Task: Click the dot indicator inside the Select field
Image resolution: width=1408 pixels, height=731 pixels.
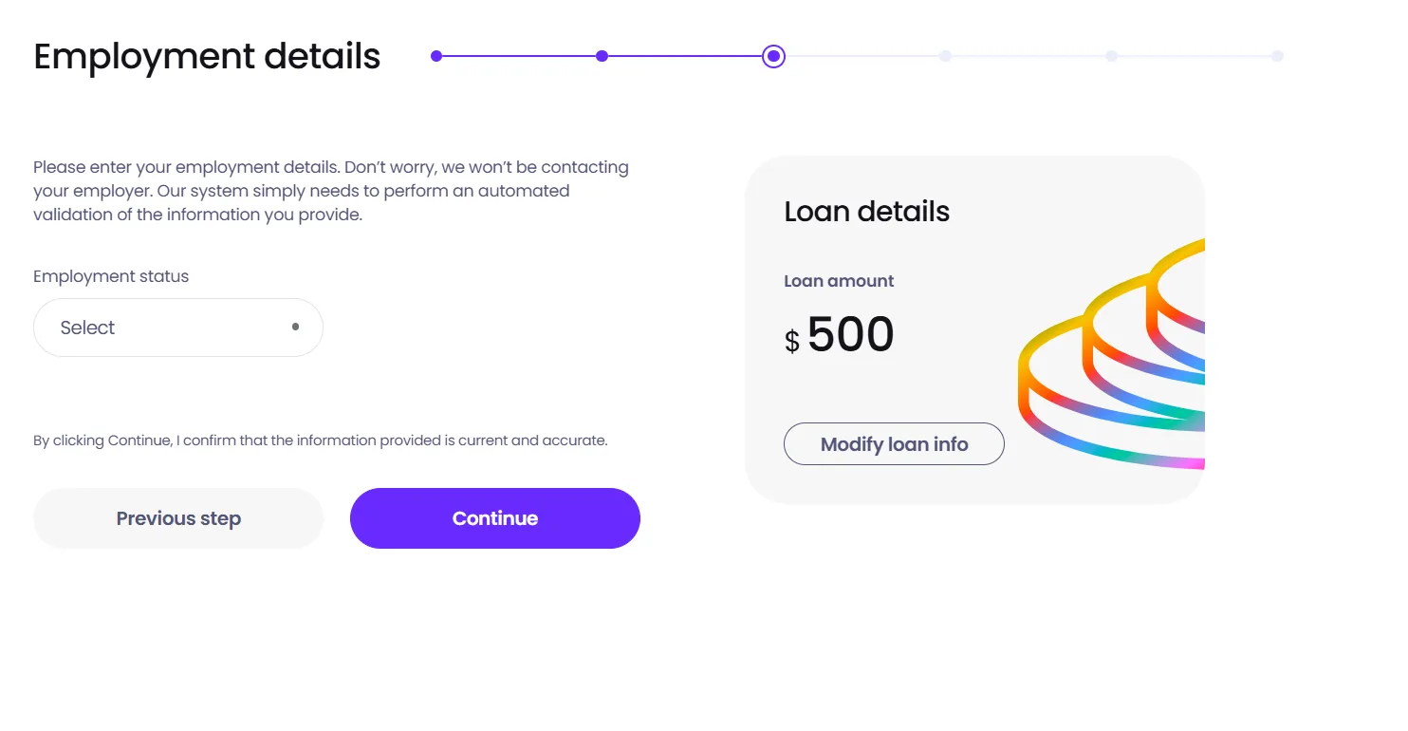Action: (295, 327)
